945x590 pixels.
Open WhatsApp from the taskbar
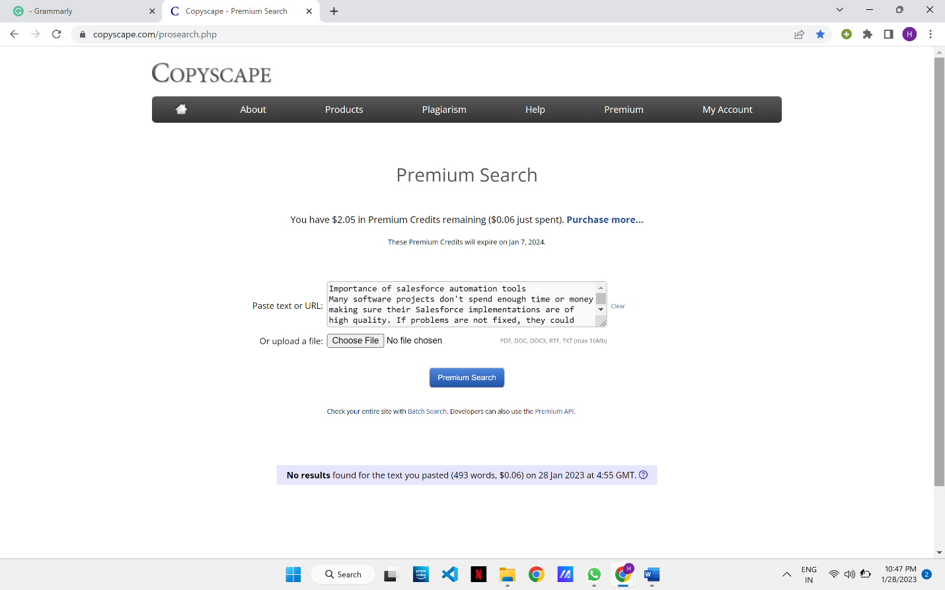click(x=594, y=575)
